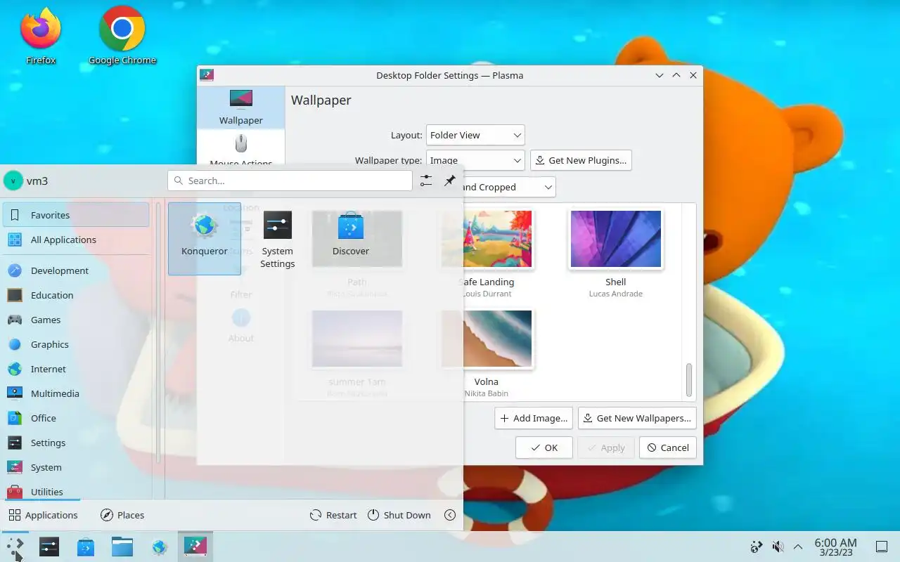The width and height of the screenshot is (900, 562).
Task: Open Konqueror from the favorites grid
Action: (x=205, y=238)
